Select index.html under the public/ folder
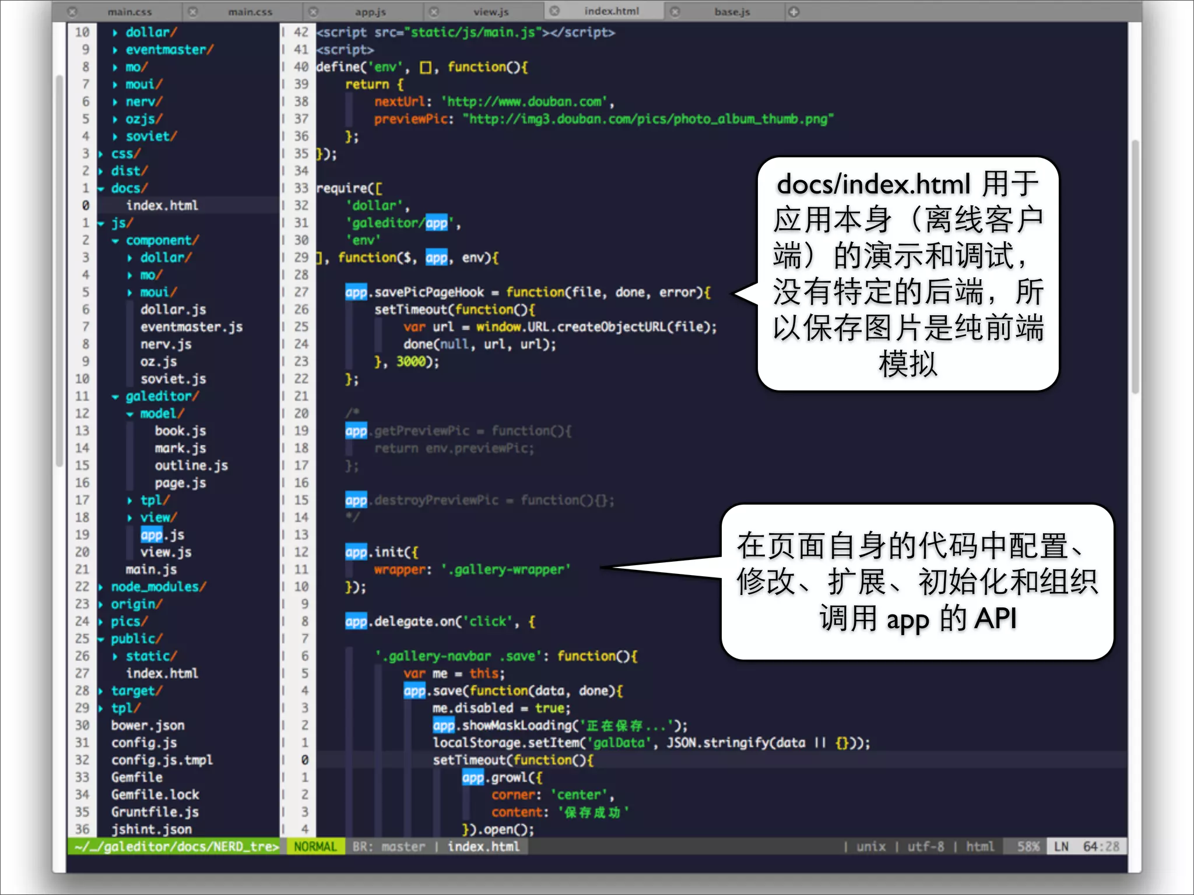Image resolution: width=1194 pixels, height=895 pixels. pos(162,674)
